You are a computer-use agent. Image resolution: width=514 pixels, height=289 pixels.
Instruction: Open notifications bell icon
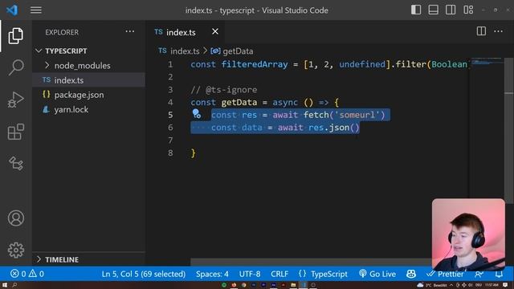coord(499,274)
